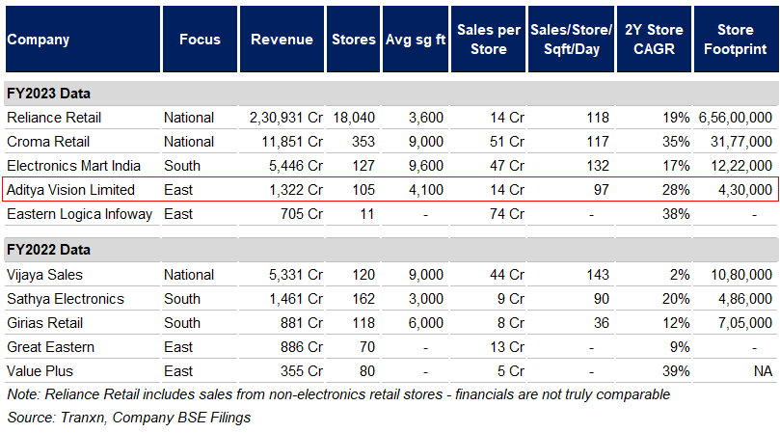This screenshot has height=433, width=780.
Task: Click the Sales/Store/Sqft/Day header
Action: coord(571,40)
